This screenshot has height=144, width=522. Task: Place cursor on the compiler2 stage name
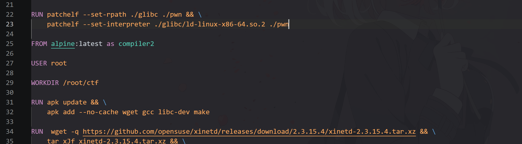136,44
